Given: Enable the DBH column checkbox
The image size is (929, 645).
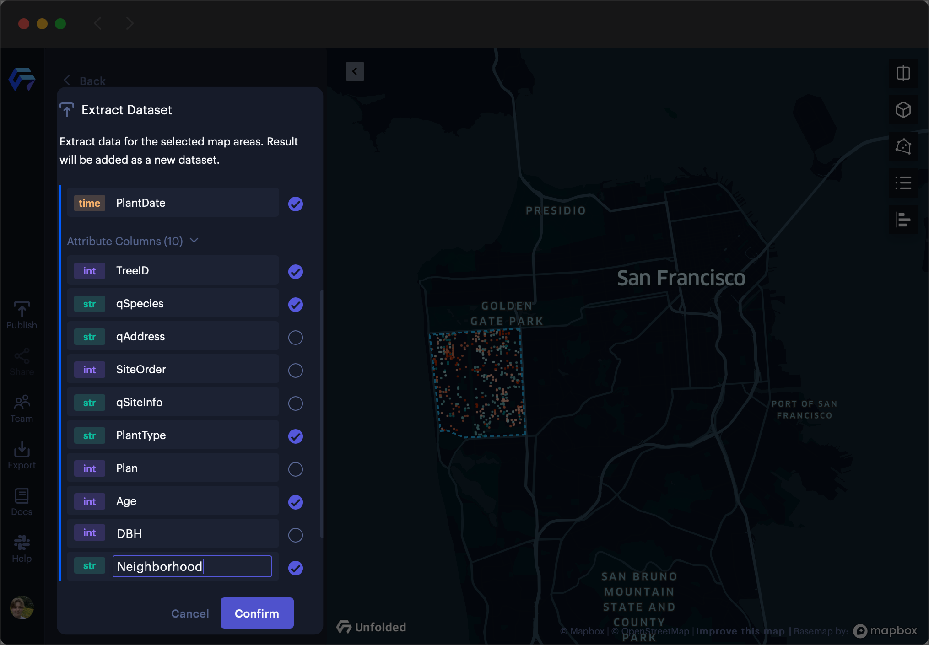Looking at the screenshot, I should (295, 535).
